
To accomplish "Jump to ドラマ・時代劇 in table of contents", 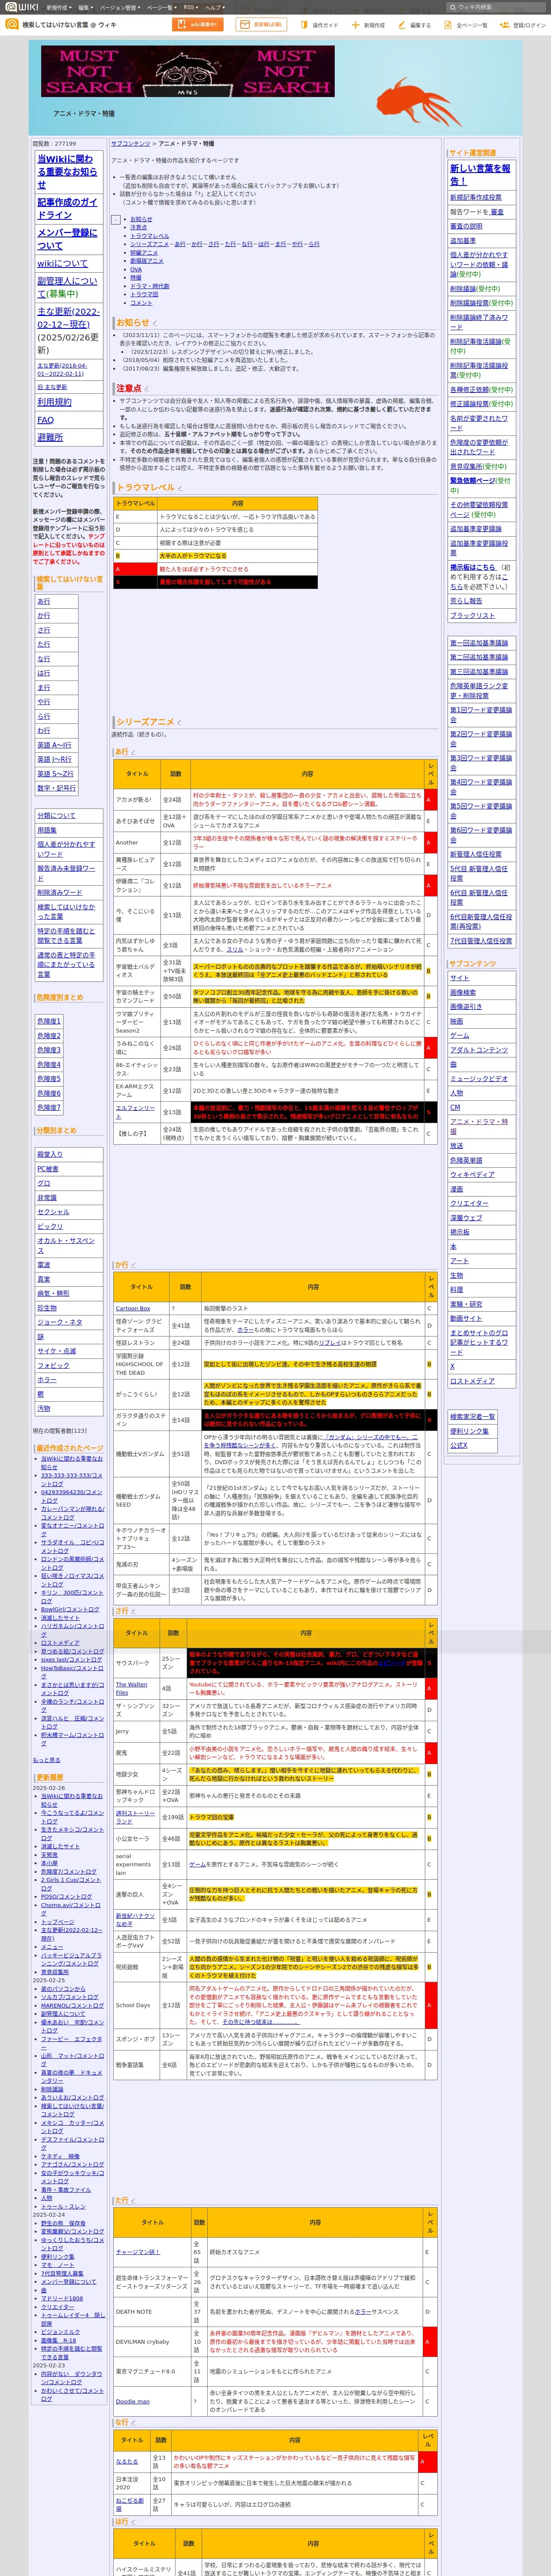I will coord(150,286).
